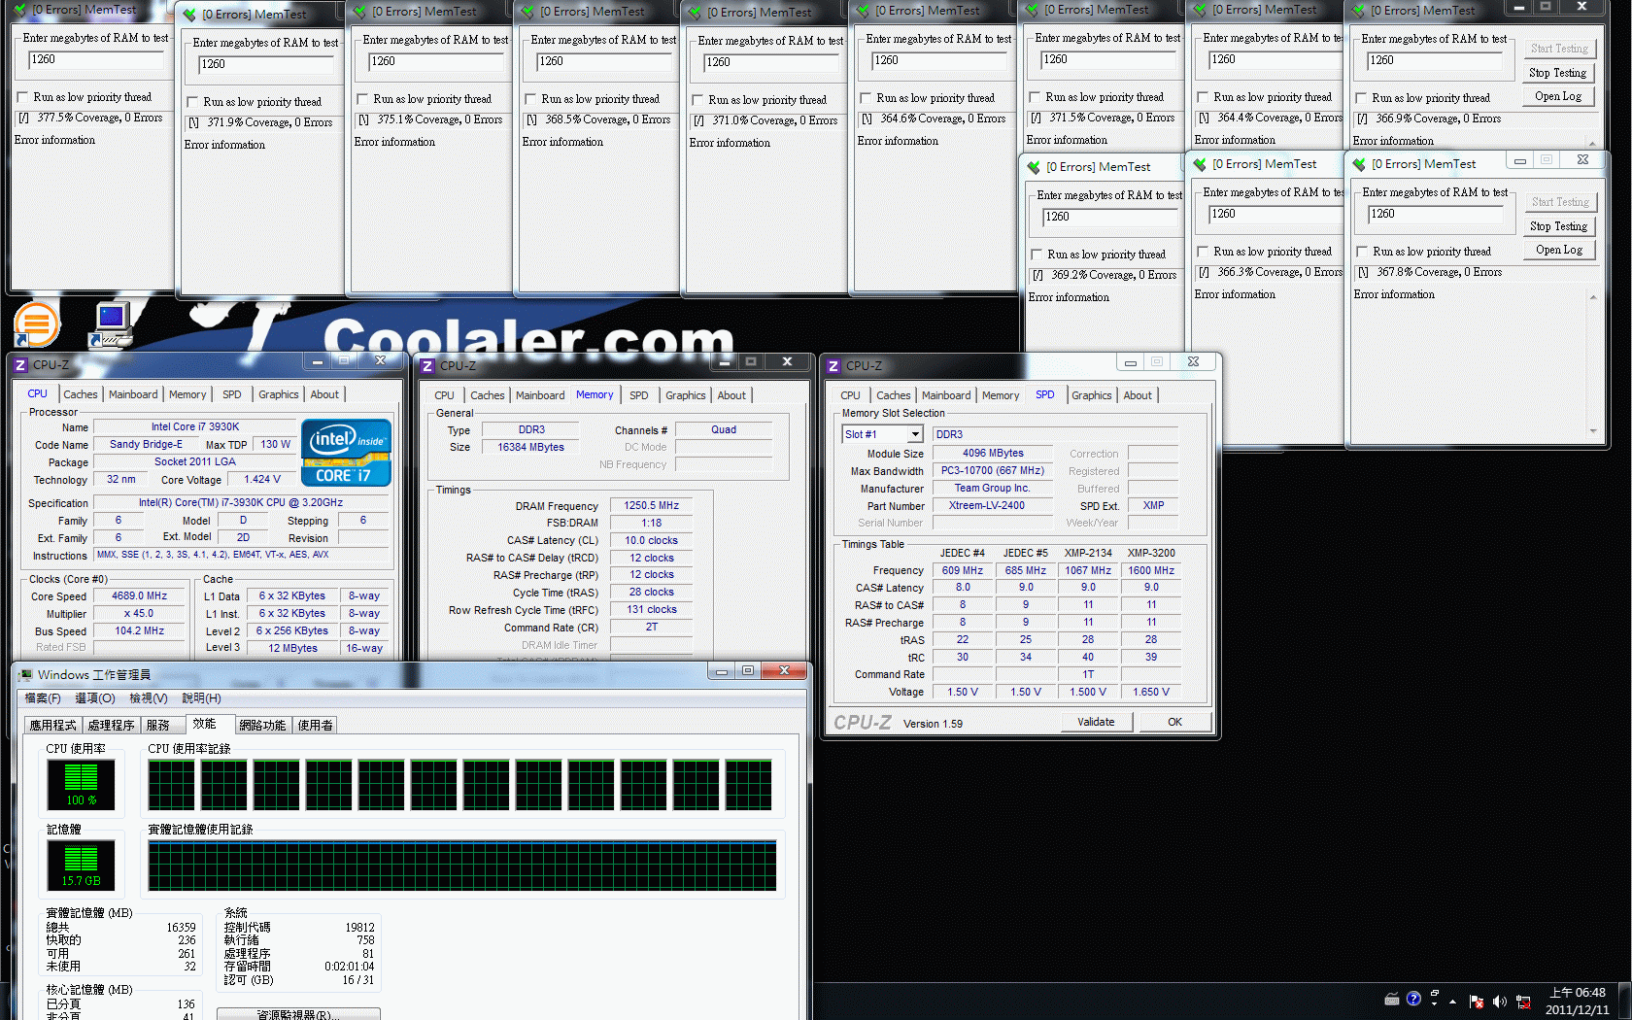Open the 說明(H) menu in Task Manager
The width and height of the screenshot is (1632, 1020).
(201, 698)
